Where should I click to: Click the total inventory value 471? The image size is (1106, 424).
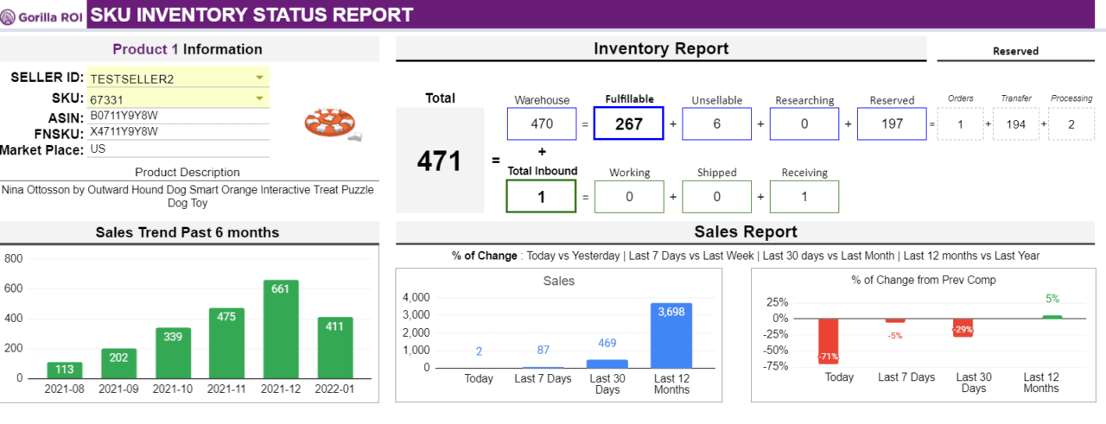439,161
